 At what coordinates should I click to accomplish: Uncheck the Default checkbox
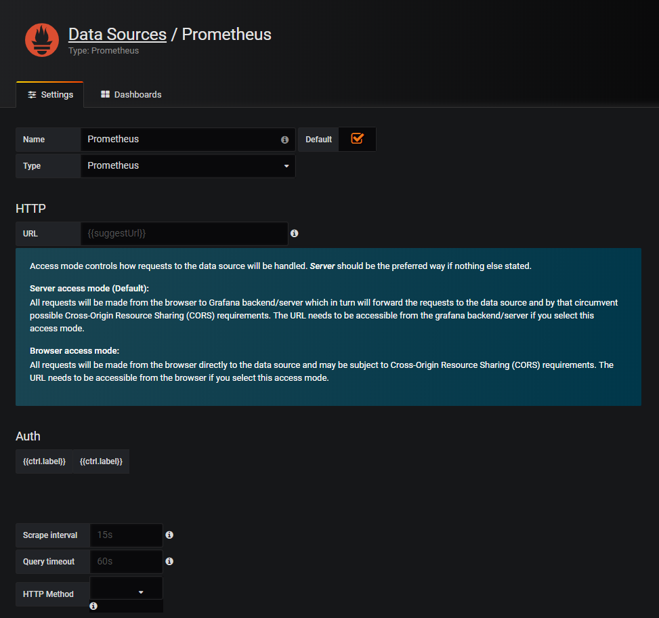pos(357,139)
